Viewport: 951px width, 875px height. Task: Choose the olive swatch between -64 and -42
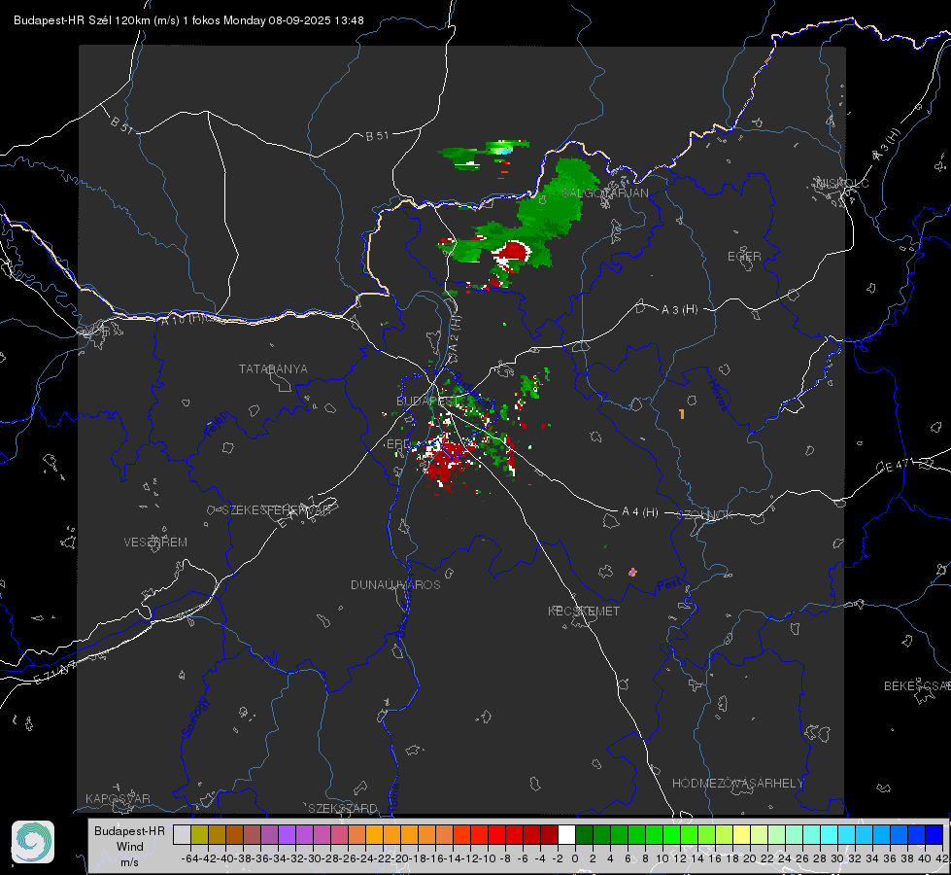[x=199, y=834]
